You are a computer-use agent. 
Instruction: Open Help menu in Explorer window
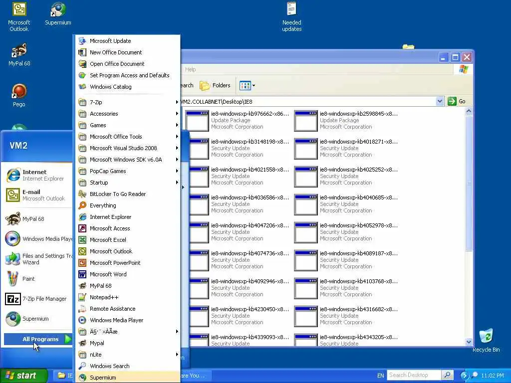[190, 69]
